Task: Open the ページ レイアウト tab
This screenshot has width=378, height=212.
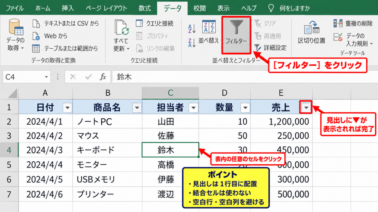Action: pyautogui.click(x=106, y=8)
